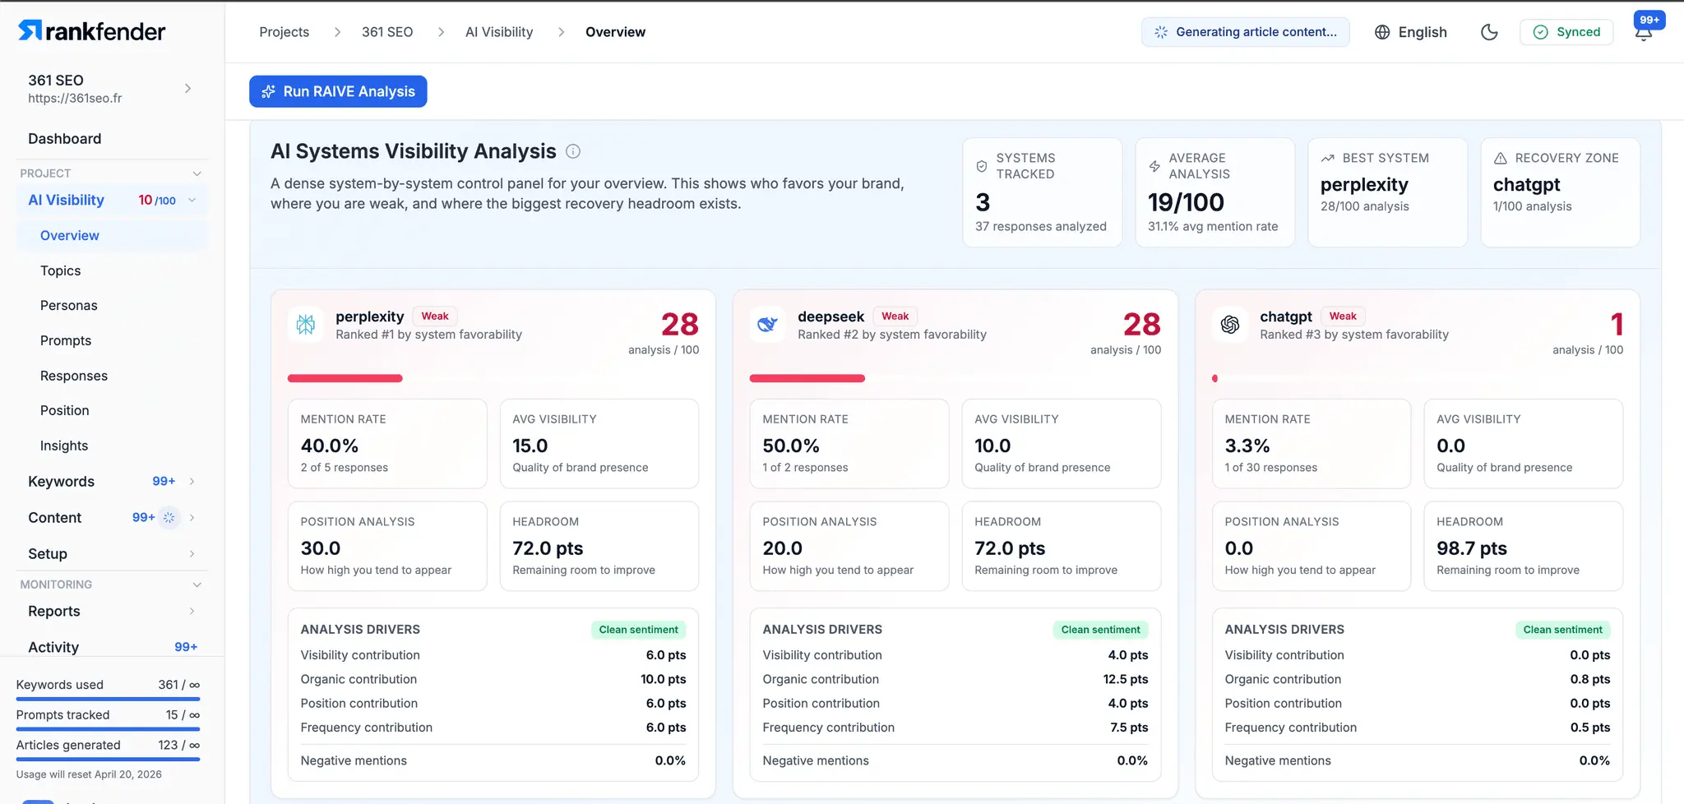Image resolution: width=1684 pixels, height=804 pixels.
Task: Click the deepseek score progress bar
Action: [x=955, y=378]
